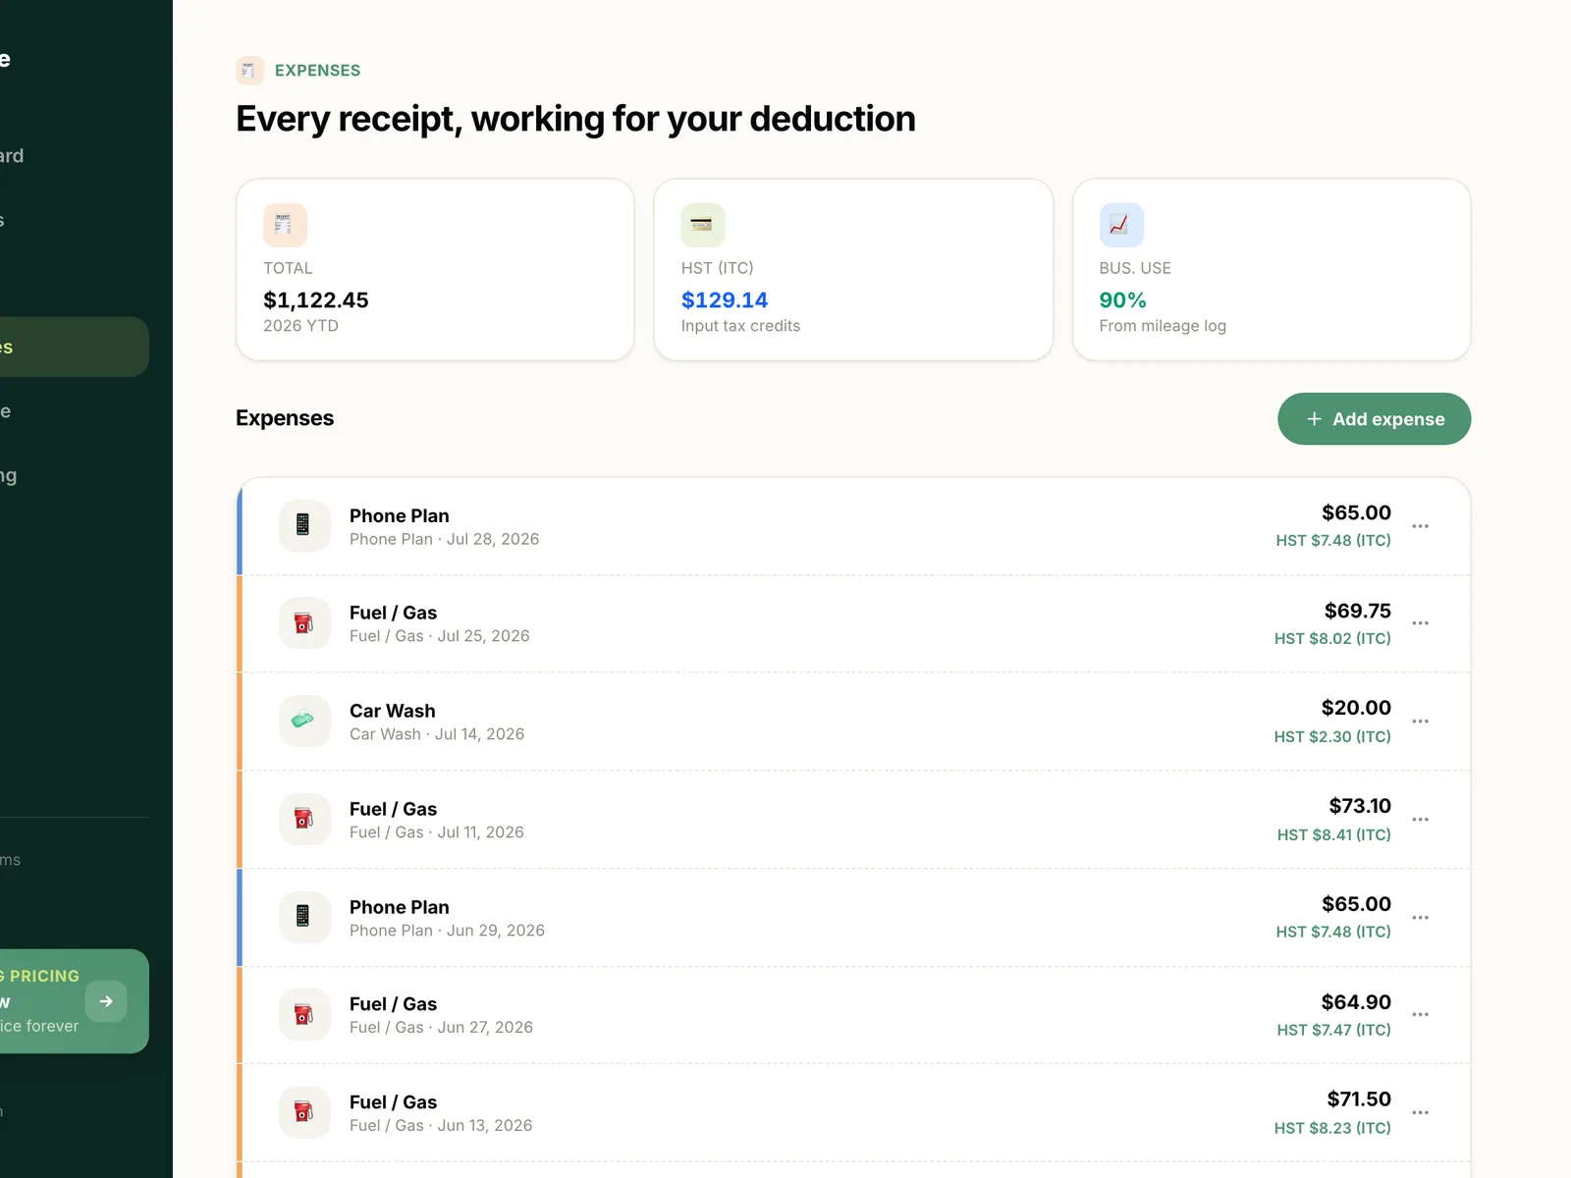This screenshot has width=1571, height=1178.
Task: Click the gas pump icon for Fuel / Gas Jul 25
Action: (304, 623)
